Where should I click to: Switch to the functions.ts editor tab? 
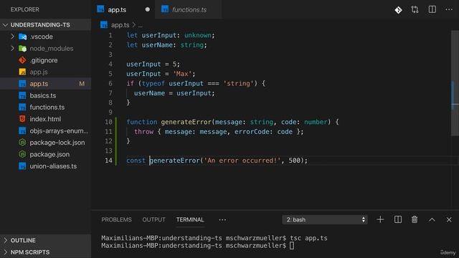(x=189, y=9)
